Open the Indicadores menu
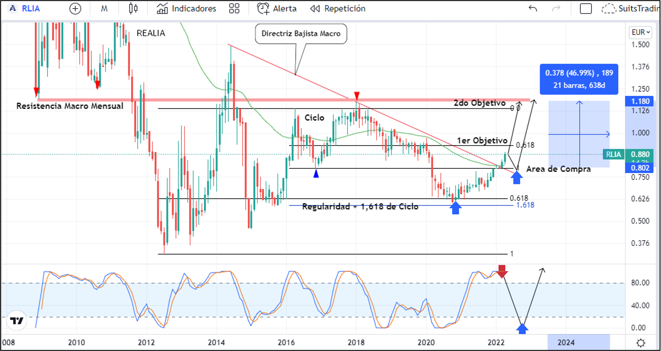 pyautogui.click(x=186, y=9)
